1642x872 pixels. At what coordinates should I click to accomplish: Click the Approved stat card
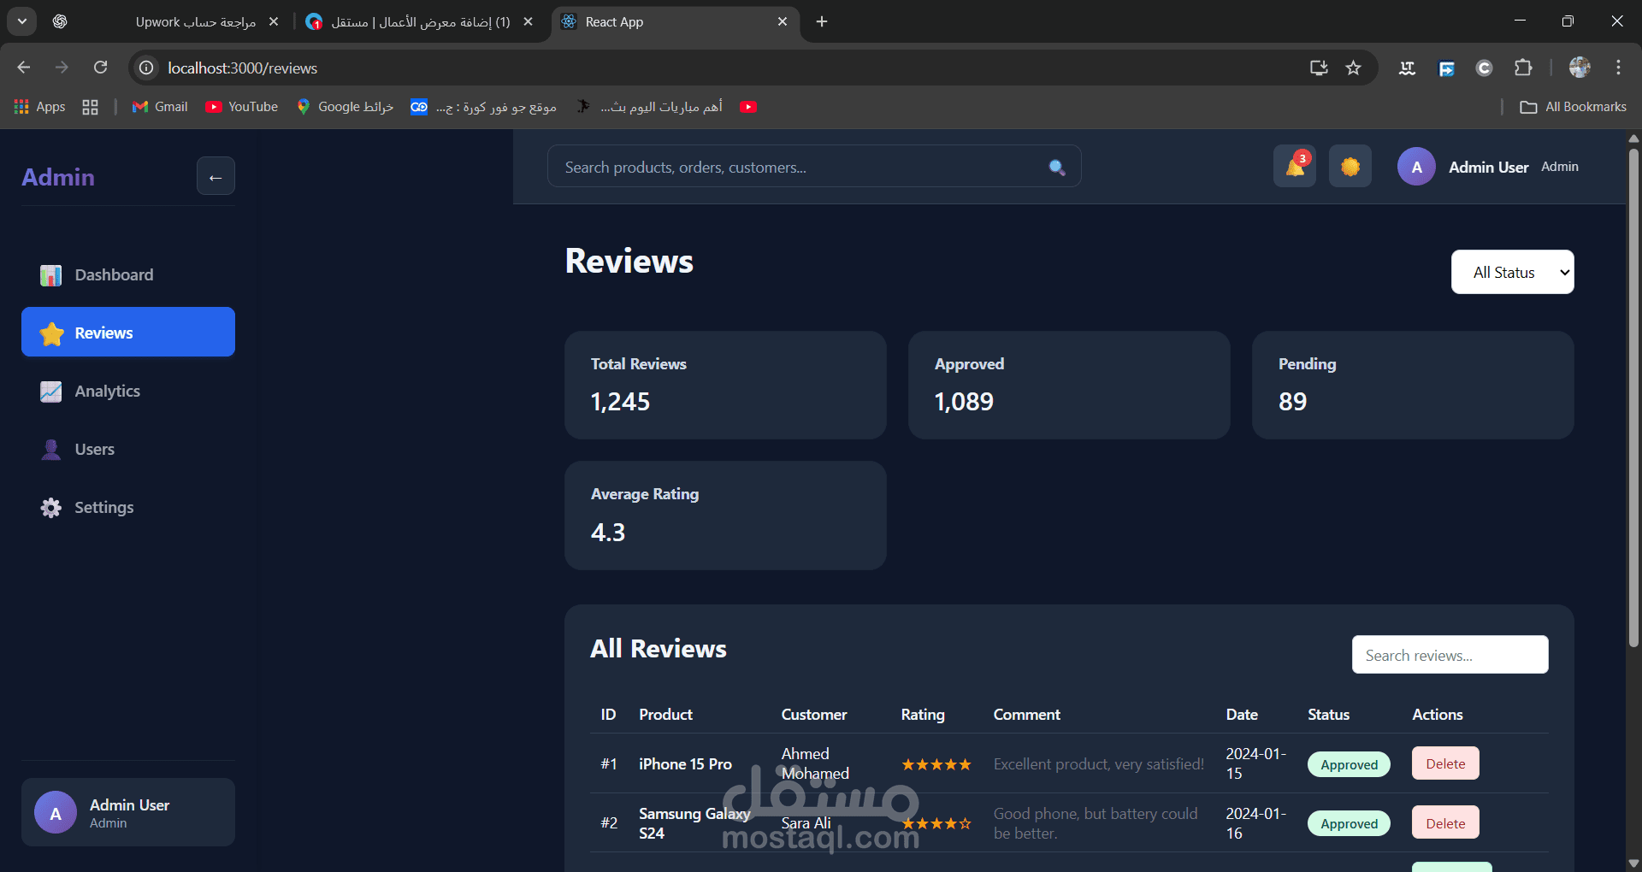point(1069,386)
